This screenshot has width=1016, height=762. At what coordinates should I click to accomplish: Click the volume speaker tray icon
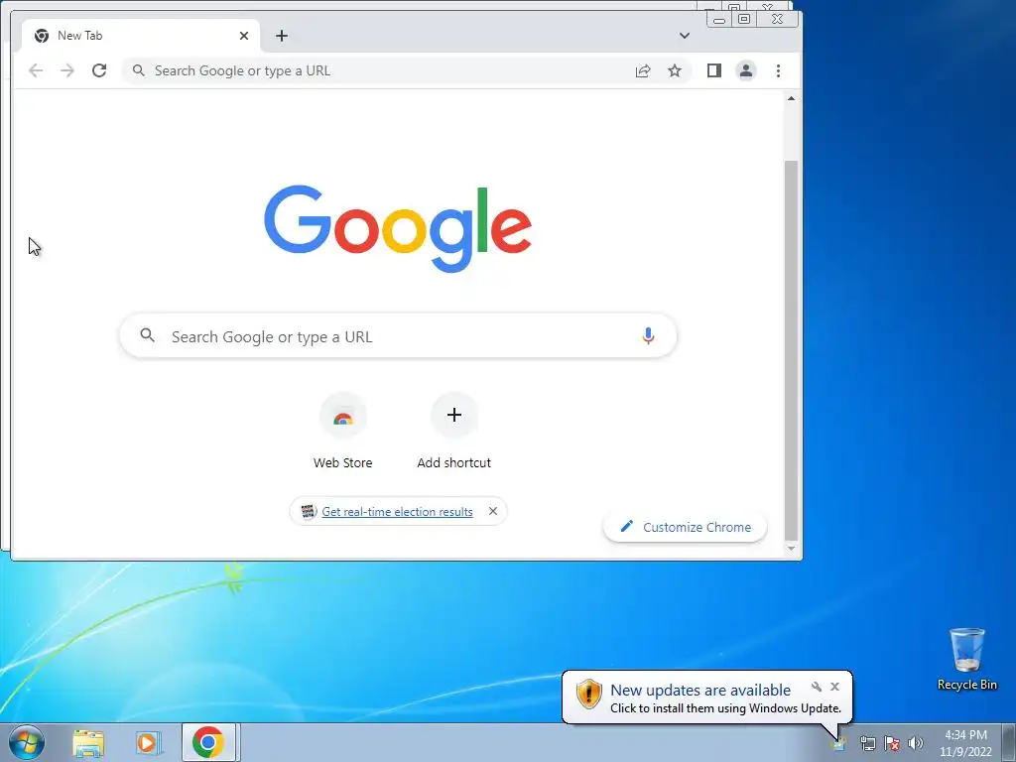point(916,743)
